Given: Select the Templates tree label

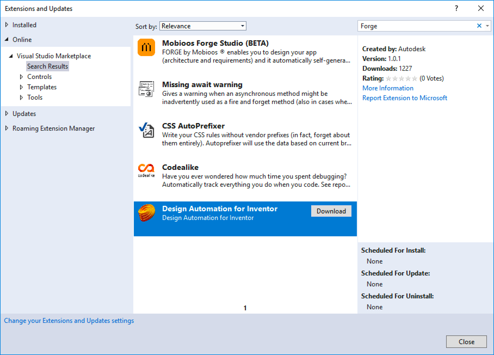Looking at the screenshot, I should pos(42,87).
